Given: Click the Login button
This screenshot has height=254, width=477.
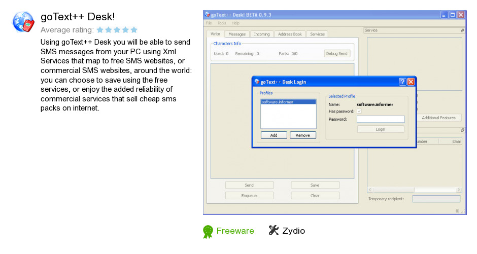Looking at the screenshot, I should [x=381, y=129].
